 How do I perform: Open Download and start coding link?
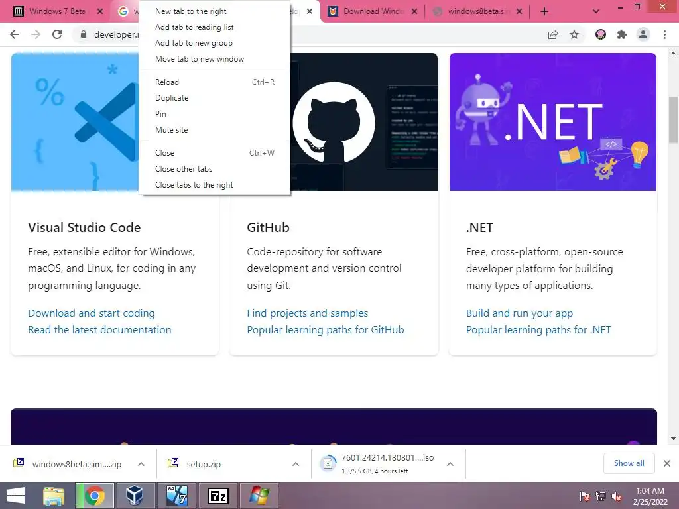(x=92, y=313)
